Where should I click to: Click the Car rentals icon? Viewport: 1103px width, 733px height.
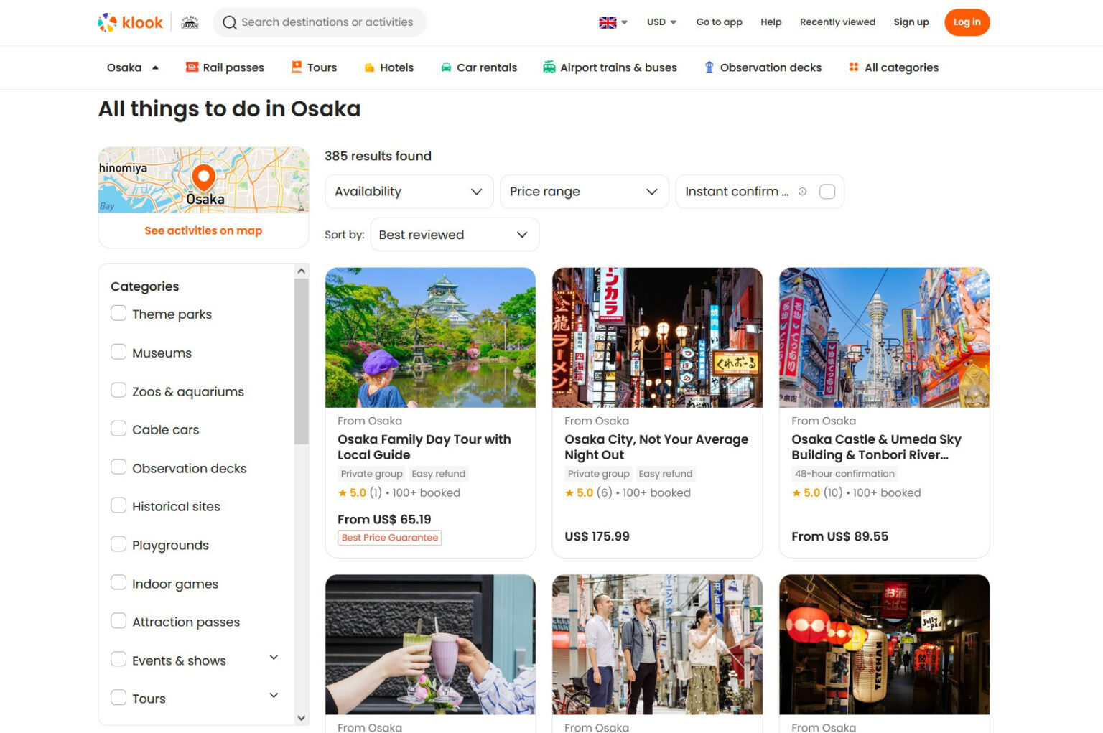[446, 67]
